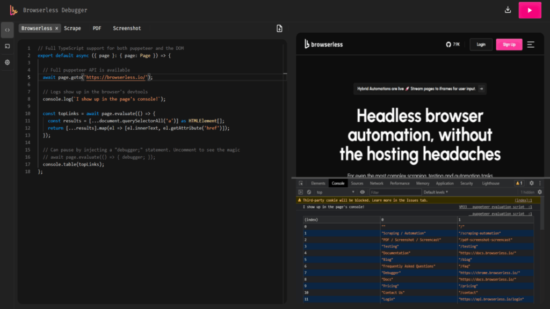Switch to the Scrape tab
The width and height of the screenshot is (550, 309).
(x=73, y=28)
